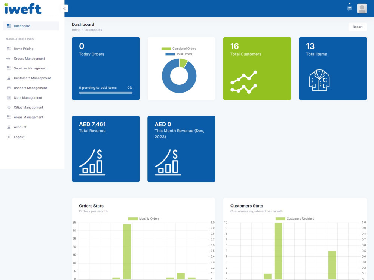The image size is (374, 280).
Task: Open the Account page link
Action: tap(20, 127)
